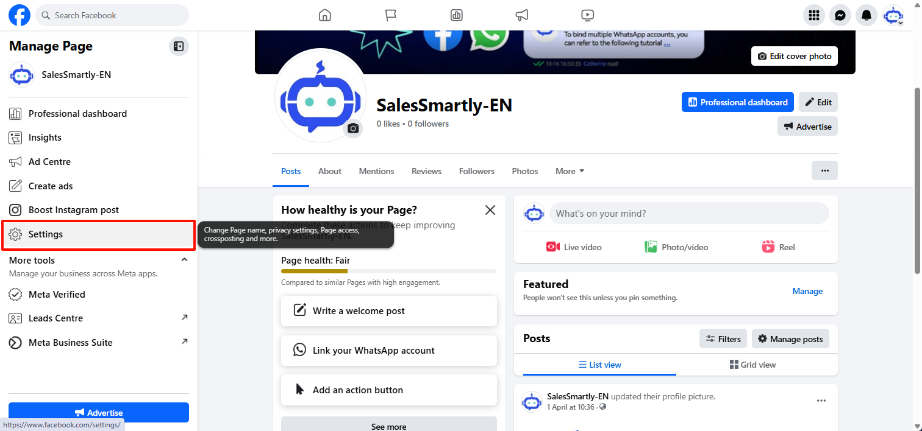Image resolution: width=922 pixels, height=431 pixels.
Task: Open the Video icon in top navigation
Action: click(587, 15)
